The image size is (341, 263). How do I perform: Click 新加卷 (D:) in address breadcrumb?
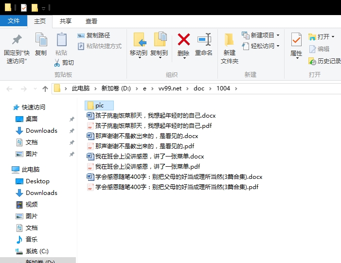(116, 88)
